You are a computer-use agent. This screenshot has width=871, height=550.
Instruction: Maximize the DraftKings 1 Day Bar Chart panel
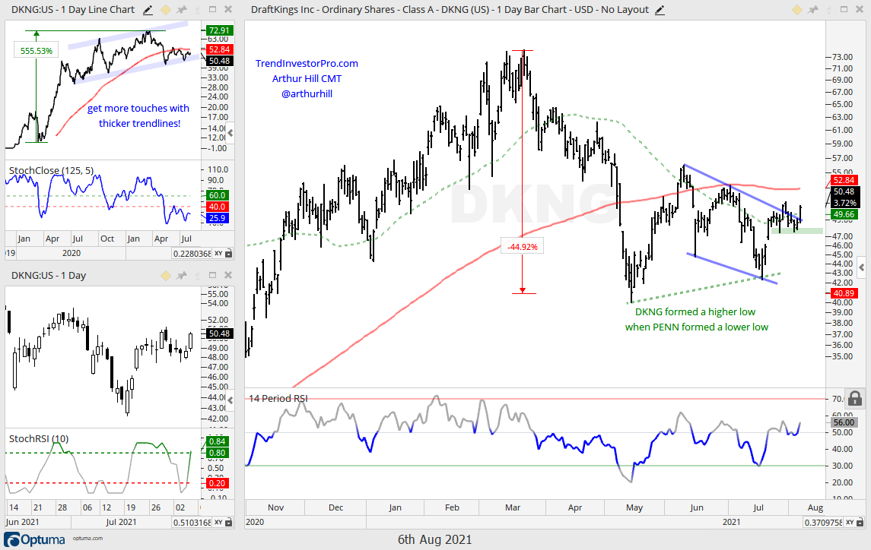pyautogui.click(x=844, y=9)
